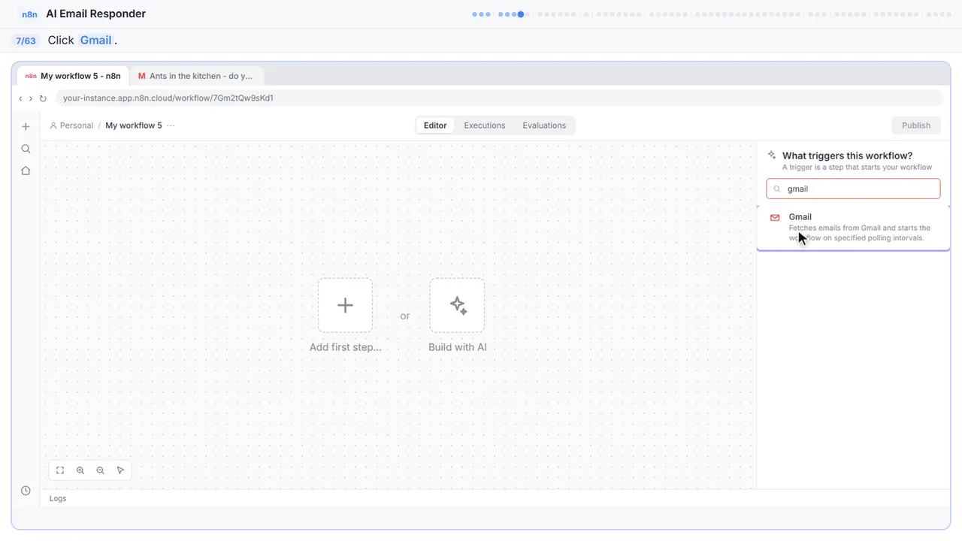962x541 pixels.
Task: Click the browser reload icon
Action: pyautogui.click(x=43, y=98)
